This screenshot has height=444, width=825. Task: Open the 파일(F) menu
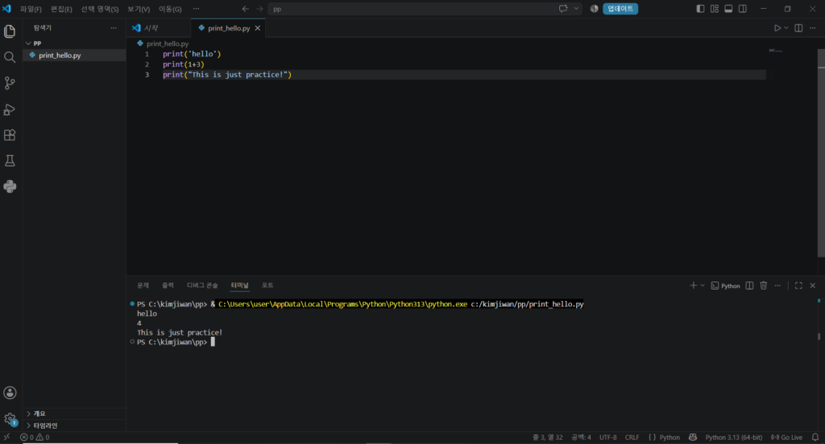click(31, 9)
